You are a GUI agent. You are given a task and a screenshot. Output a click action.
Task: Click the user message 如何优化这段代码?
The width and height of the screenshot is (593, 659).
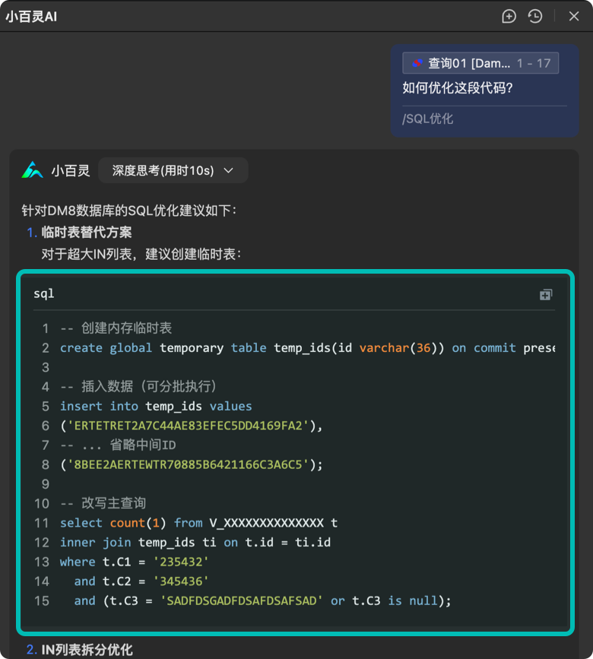(458, 88)
